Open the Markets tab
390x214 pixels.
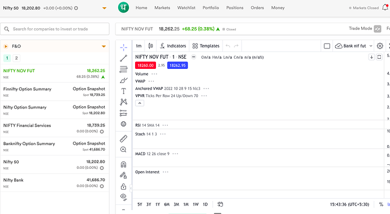click(162, 8)
